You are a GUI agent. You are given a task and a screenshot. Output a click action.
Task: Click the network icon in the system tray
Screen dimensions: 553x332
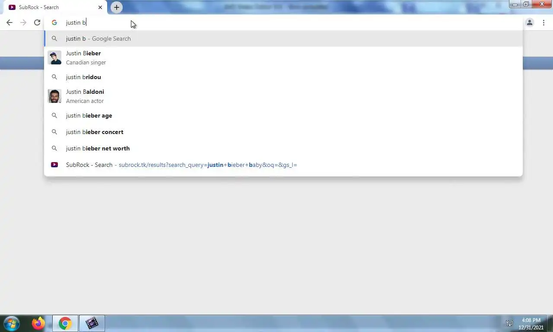(x=509, y=323)
